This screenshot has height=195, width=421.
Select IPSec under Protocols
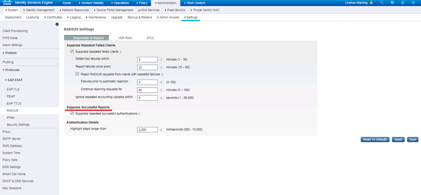11,118
